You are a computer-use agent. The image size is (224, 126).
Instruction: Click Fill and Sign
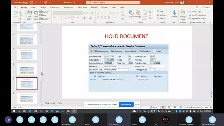click(195, 12)
